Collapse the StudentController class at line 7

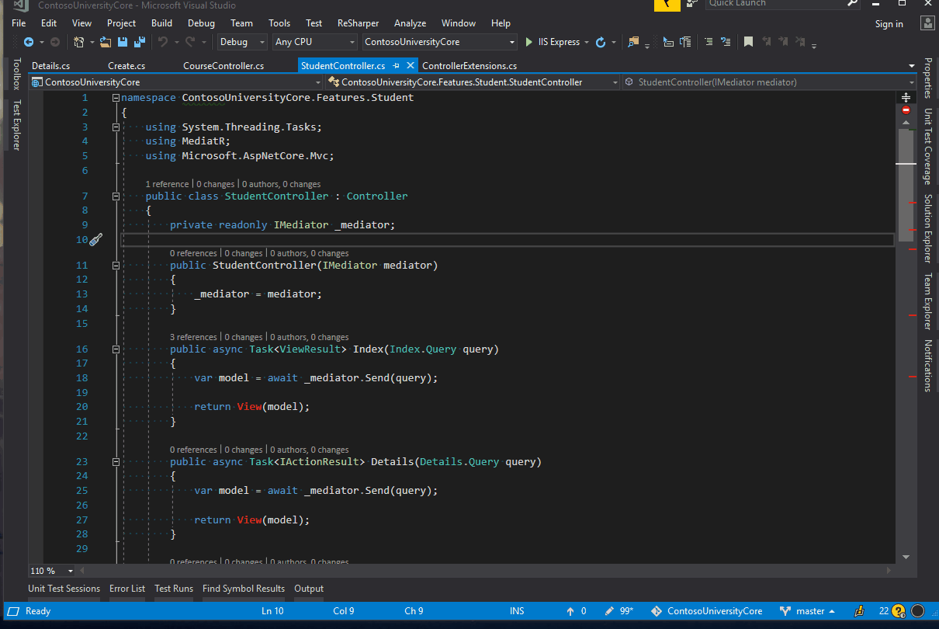[x=116, y=196]
